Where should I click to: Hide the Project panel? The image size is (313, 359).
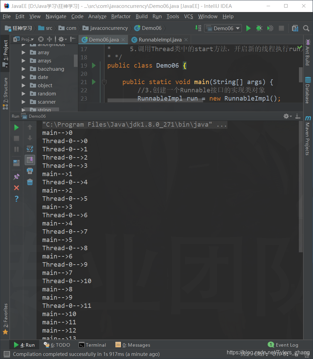[x=72, y=39]
